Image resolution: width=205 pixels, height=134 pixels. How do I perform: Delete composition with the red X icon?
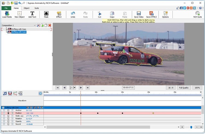click(x=50, y=25)
